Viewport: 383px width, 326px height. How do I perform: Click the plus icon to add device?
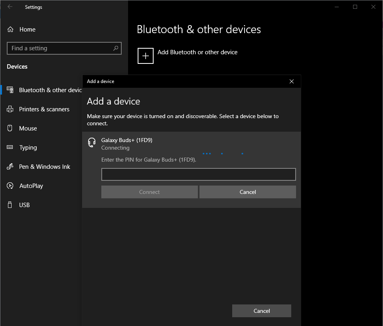(146, 56)
